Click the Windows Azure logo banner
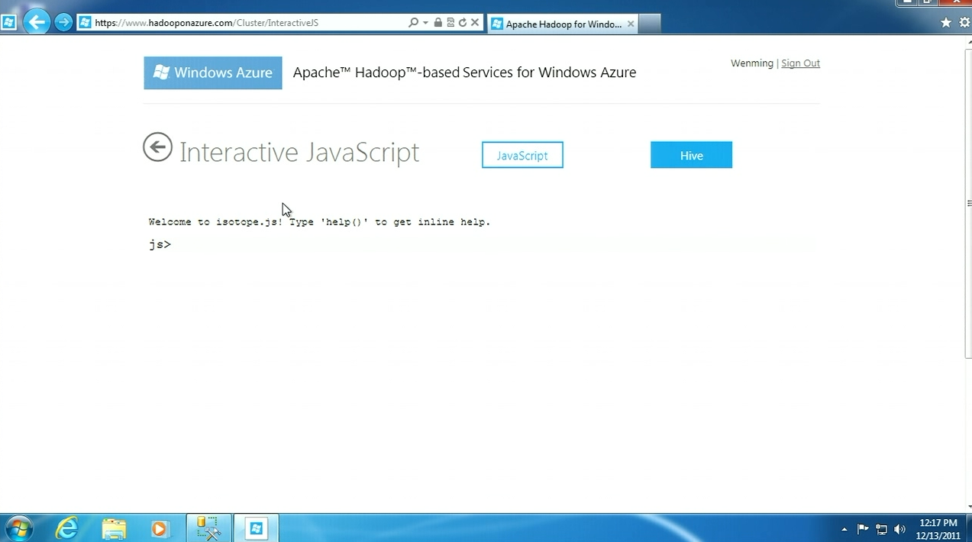 coord(213,73)
